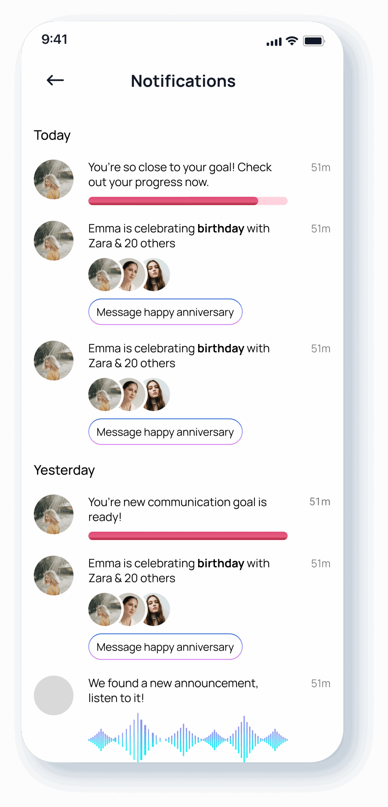
Task: Tap the Today section header
Action: coord(52,135)
